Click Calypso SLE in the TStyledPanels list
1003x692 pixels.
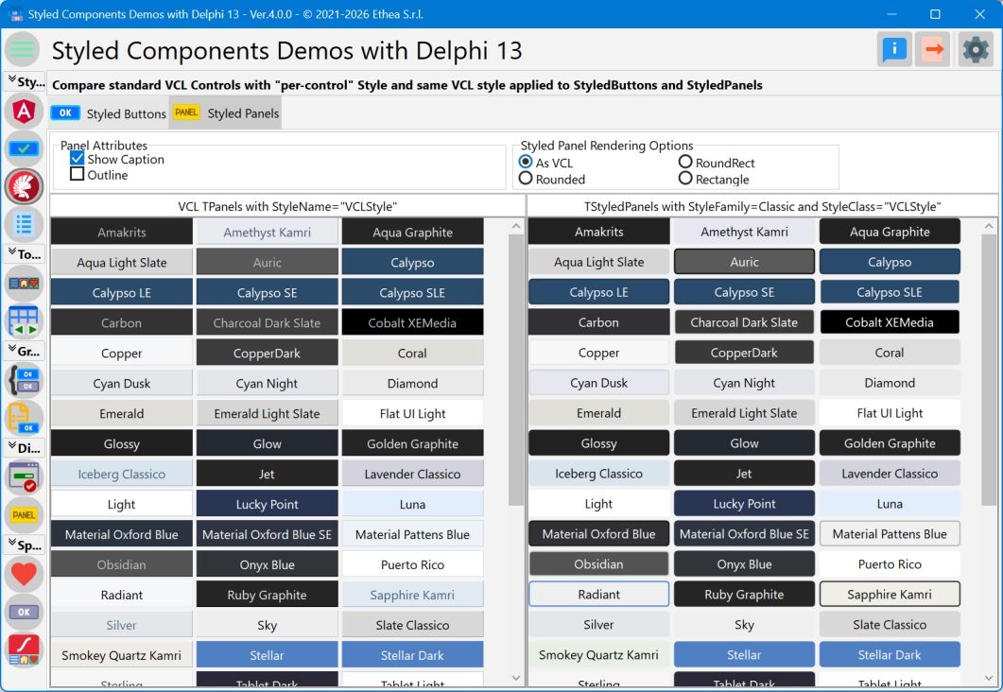tap(890, 291)
